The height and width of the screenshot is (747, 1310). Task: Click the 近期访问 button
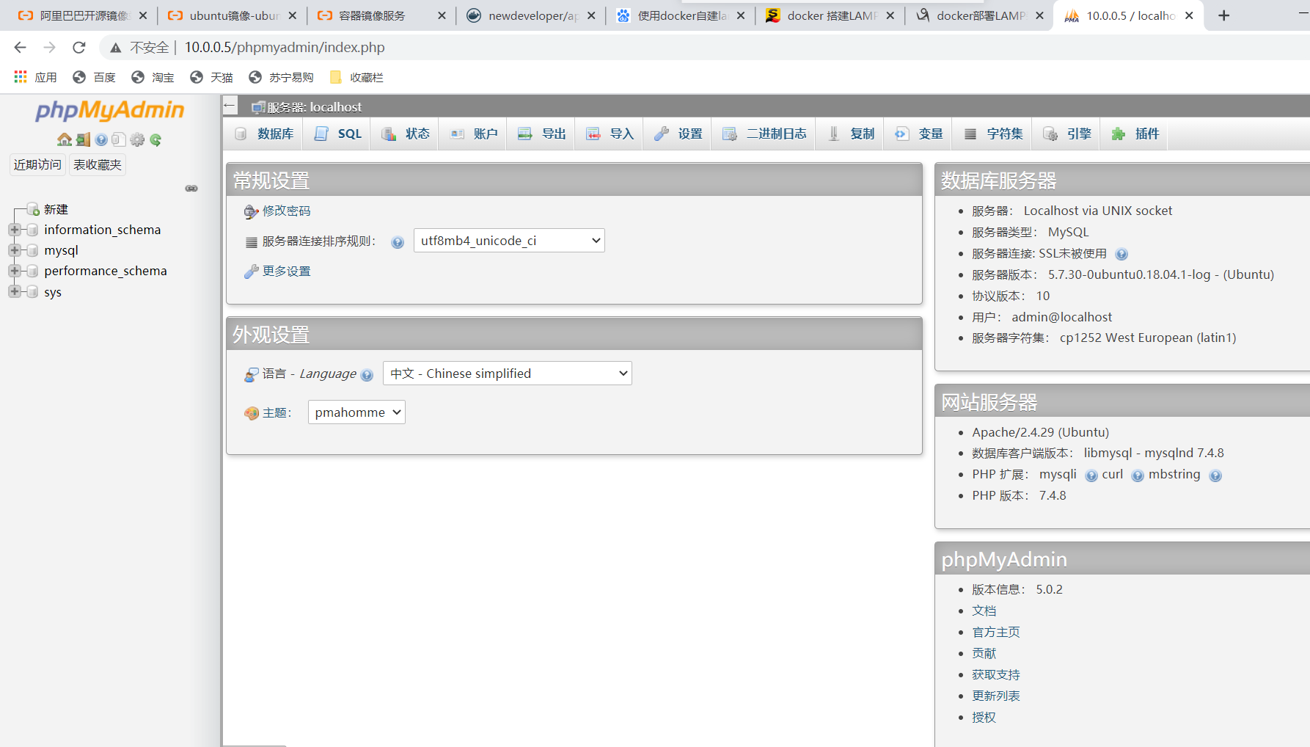coord(37,164)
